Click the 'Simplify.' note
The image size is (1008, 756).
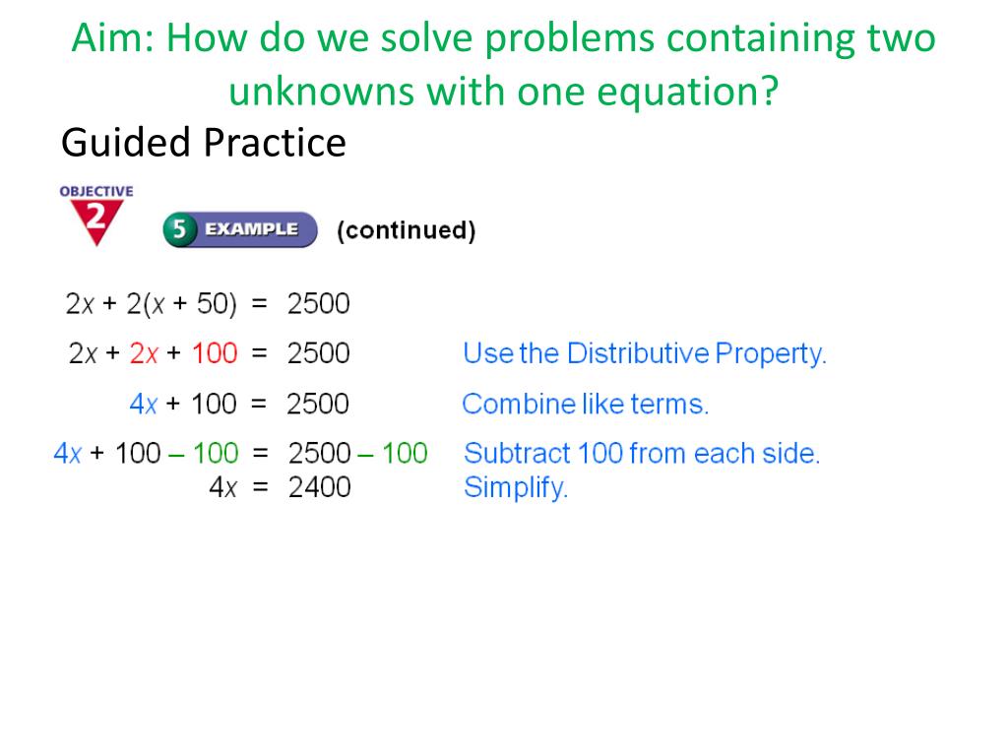(x=516, y=487)
